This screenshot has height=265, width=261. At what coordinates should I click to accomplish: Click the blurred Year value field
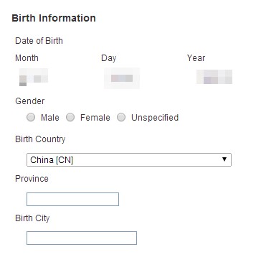tap(214, 77)
